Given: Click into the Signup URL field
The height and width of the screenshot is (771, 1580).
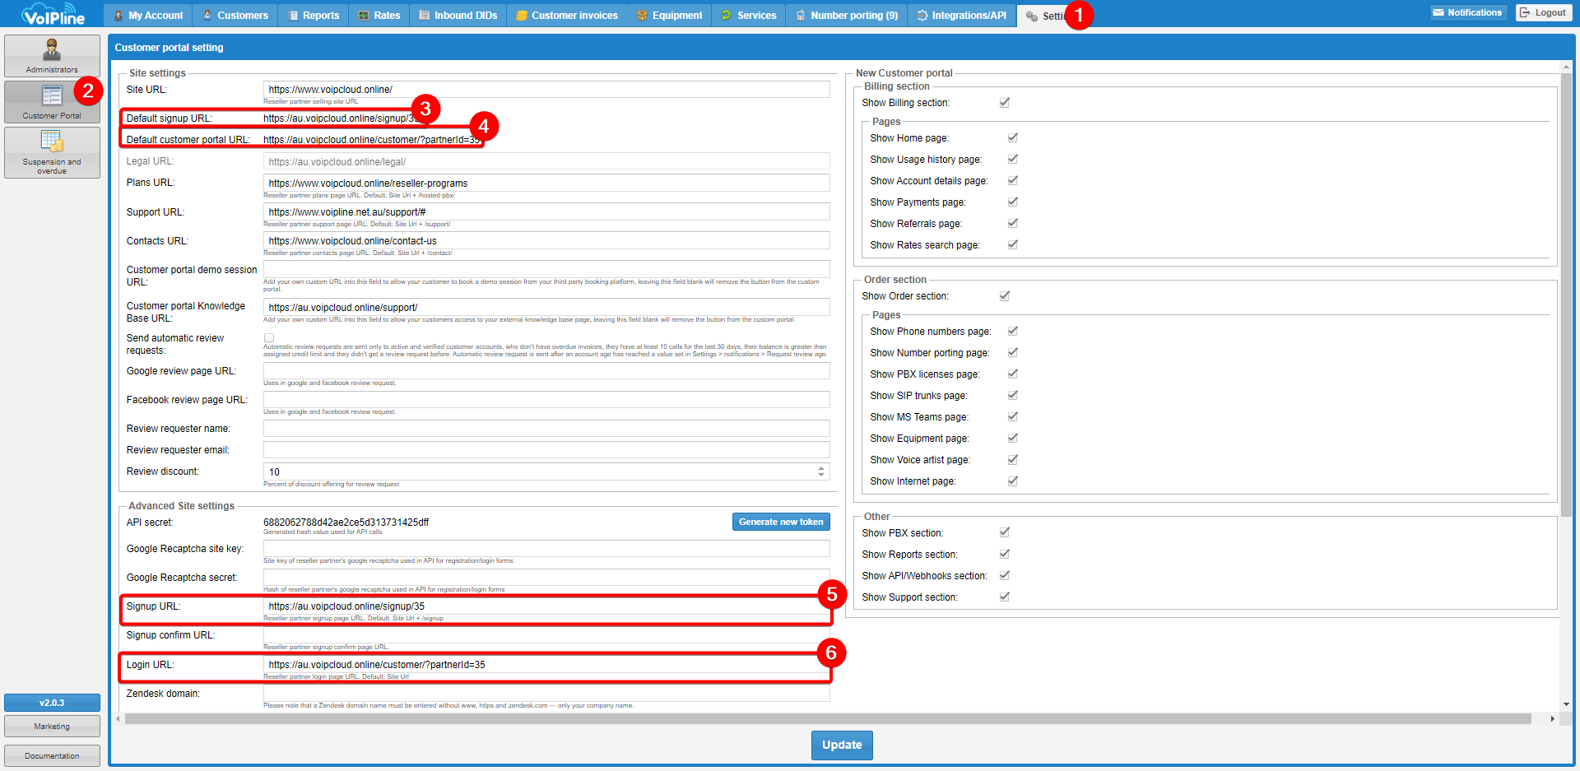Looking at the screenshot, I should click(x=546, y=606).
